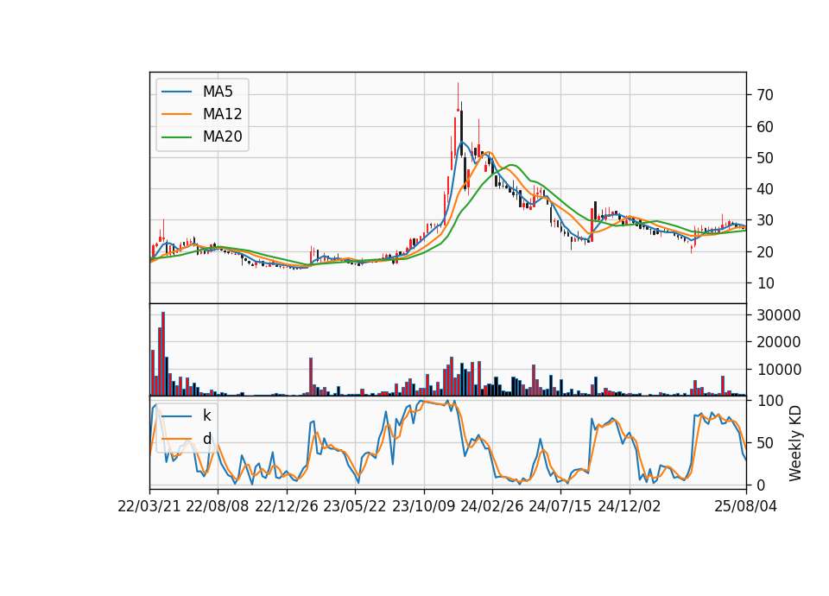Click the 25/08/04 date tick label
829x596 pixels.
(x=746, y=507)
